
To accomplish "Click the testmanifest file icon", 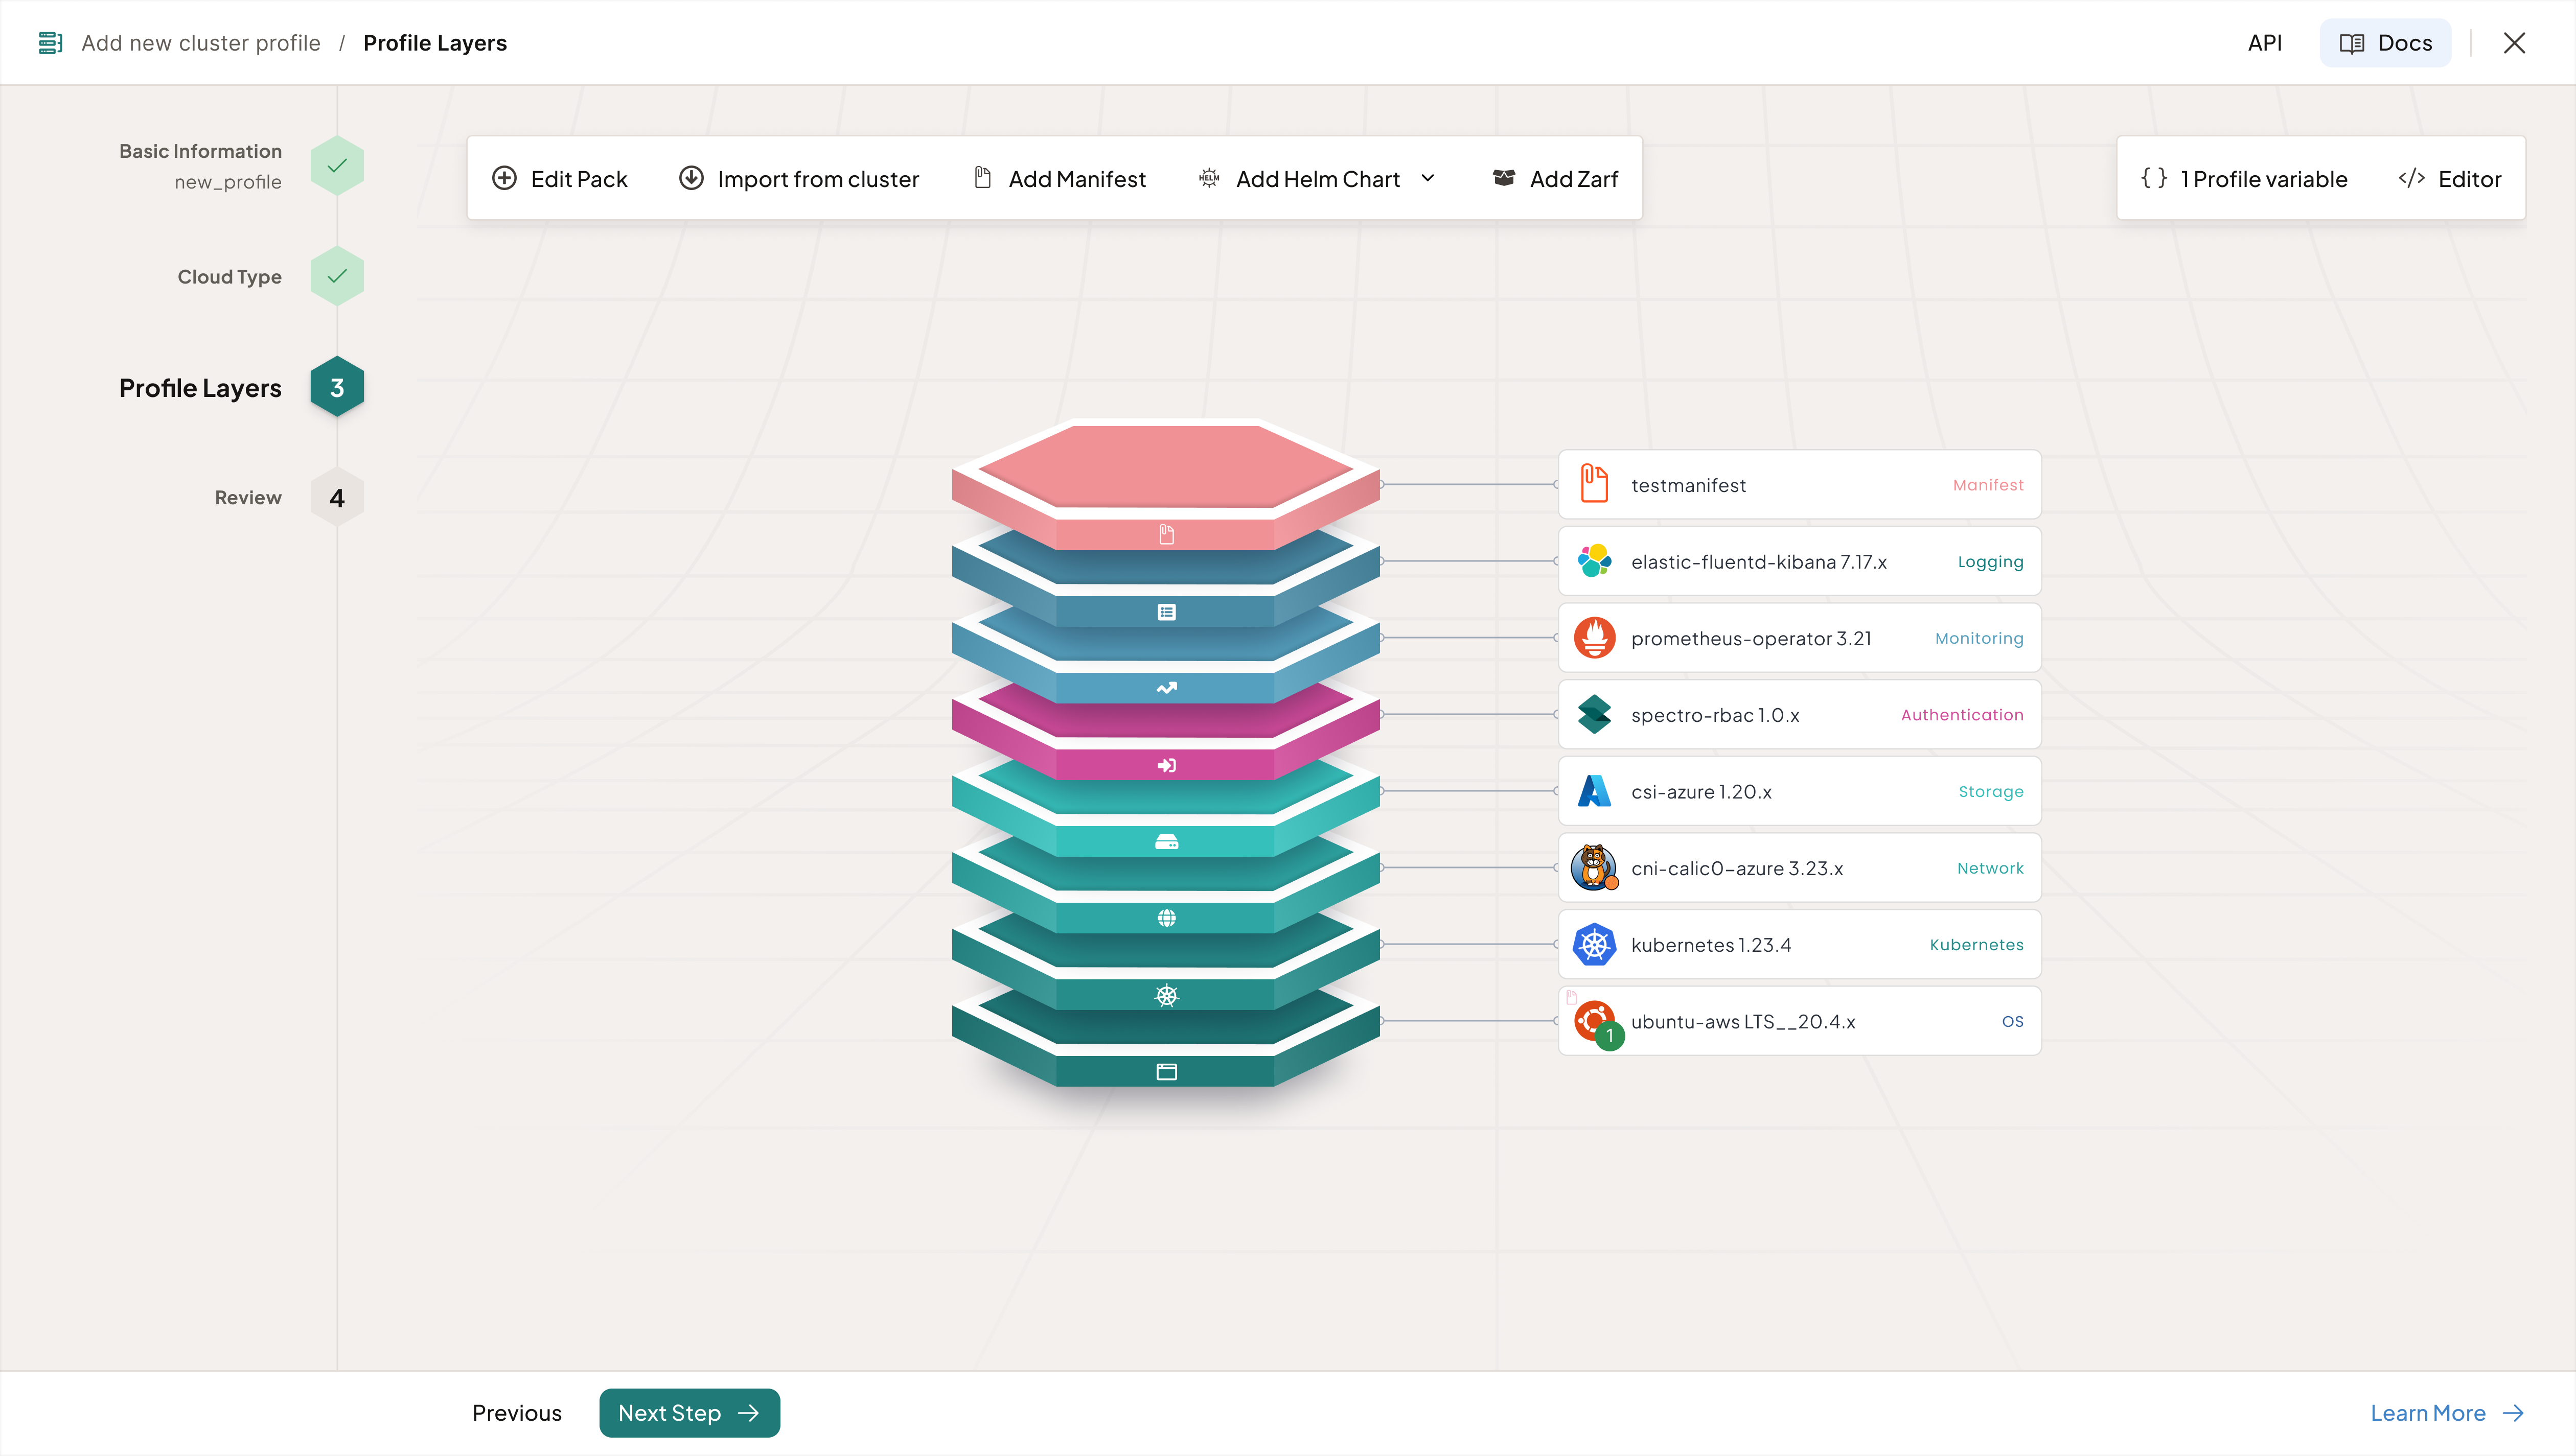I will pos(1594,484).
